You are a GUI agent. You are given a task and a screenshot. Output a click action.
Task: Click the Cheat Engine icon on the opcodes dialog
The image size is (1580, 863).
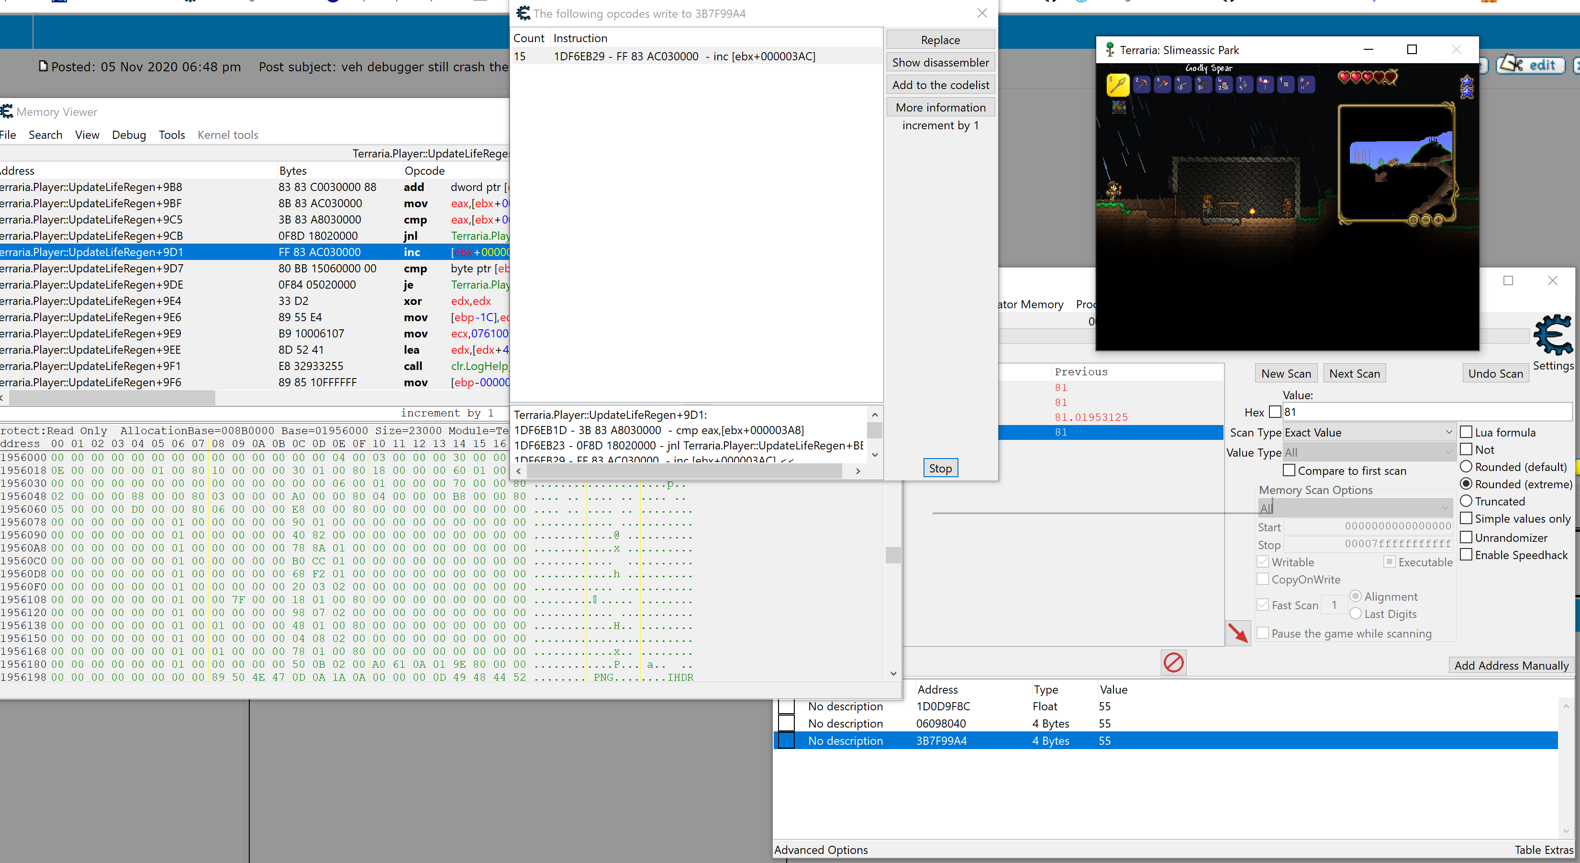[523, 13]
